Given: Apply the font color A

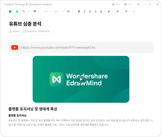Looking at the screenshot, I should (x=101, y=11).
